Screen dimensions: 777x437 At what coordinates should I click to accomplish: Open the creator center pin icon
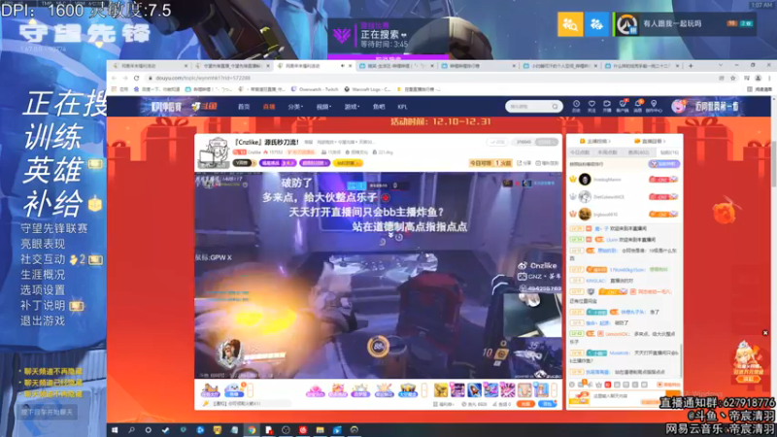(654, 106)
